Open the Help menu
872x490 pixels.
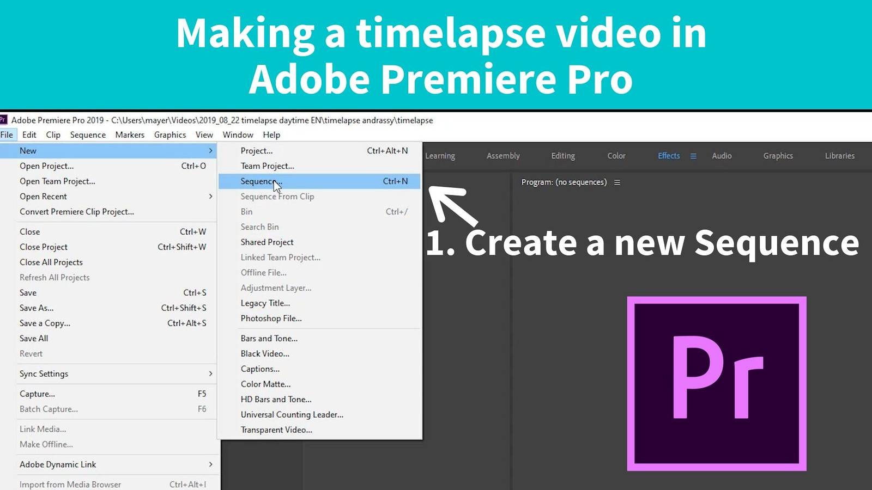tap(271, 134)
